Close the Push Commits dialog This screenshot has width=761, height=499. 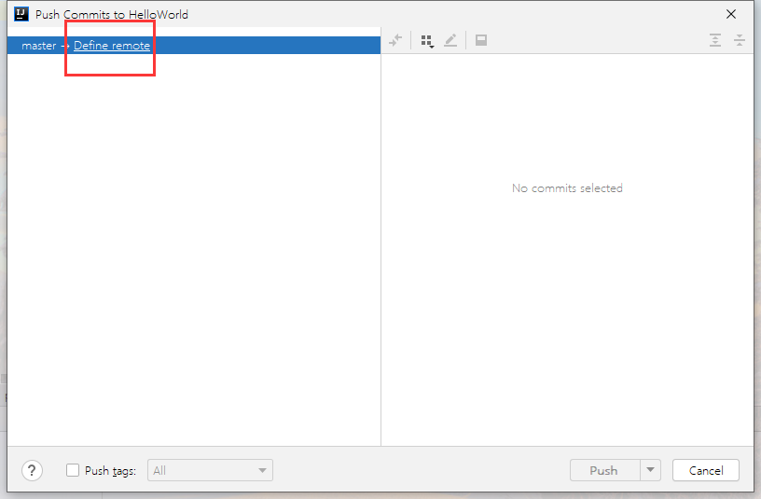[x=731, y=14]
